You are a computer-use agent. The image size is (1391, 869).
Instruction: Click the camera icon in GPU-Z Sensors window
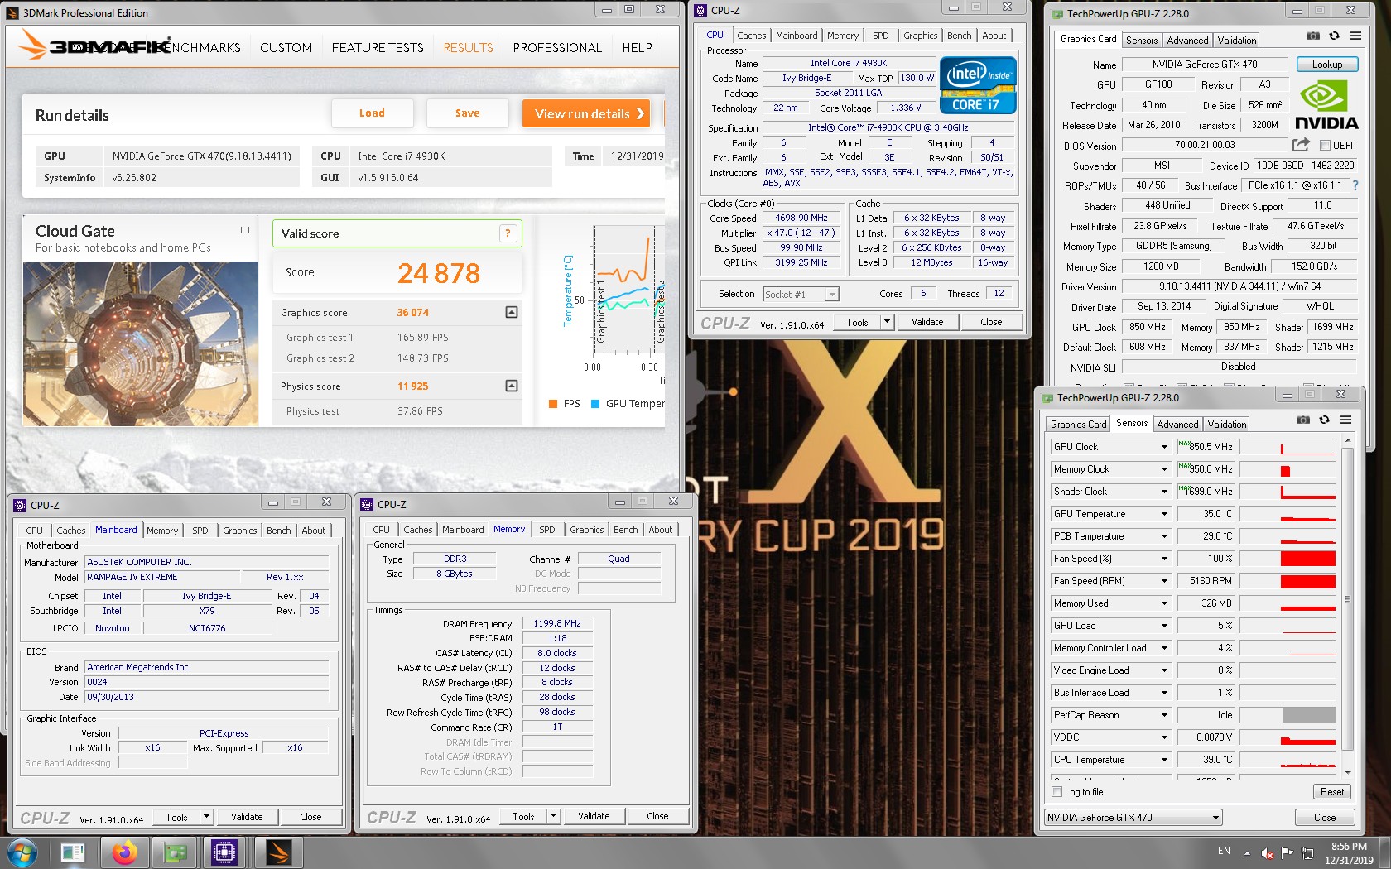click(1303, 420)
